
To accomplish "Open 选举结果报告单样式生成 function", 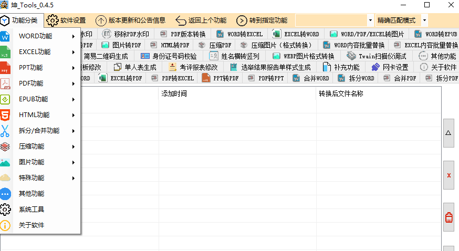I will [x=270, y=67].
